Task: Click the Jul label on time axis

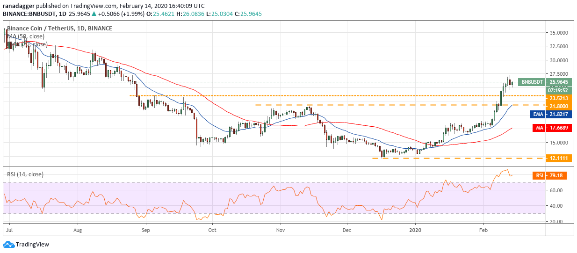Action: coord(10,230)
